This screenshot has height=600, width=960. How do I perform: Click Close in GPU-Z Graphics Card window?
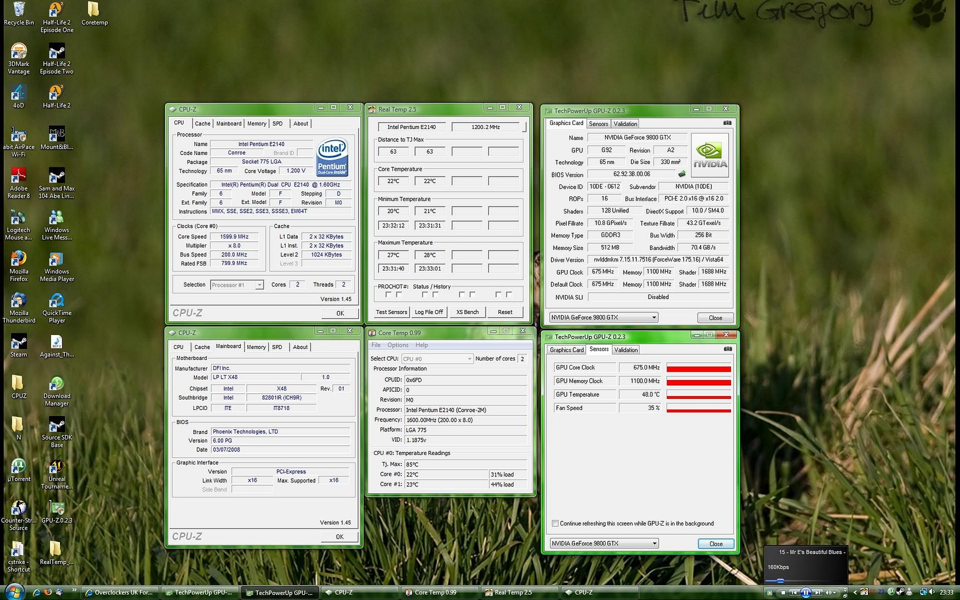716,318
